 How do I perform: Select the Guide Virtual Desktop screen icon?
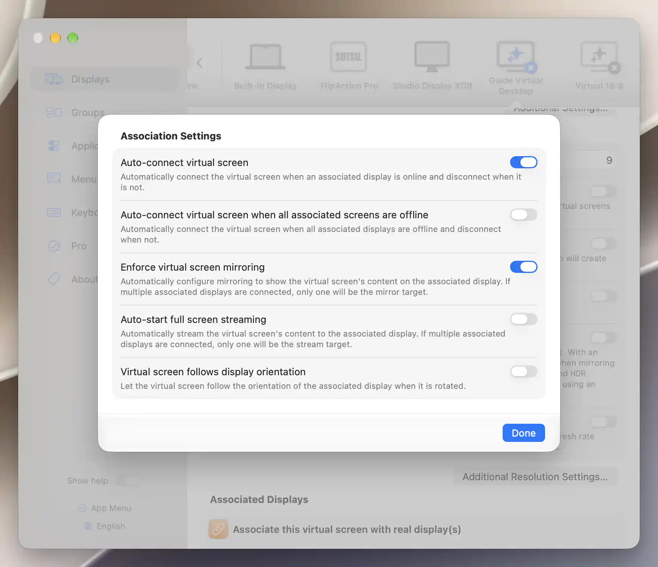(516, 57)
